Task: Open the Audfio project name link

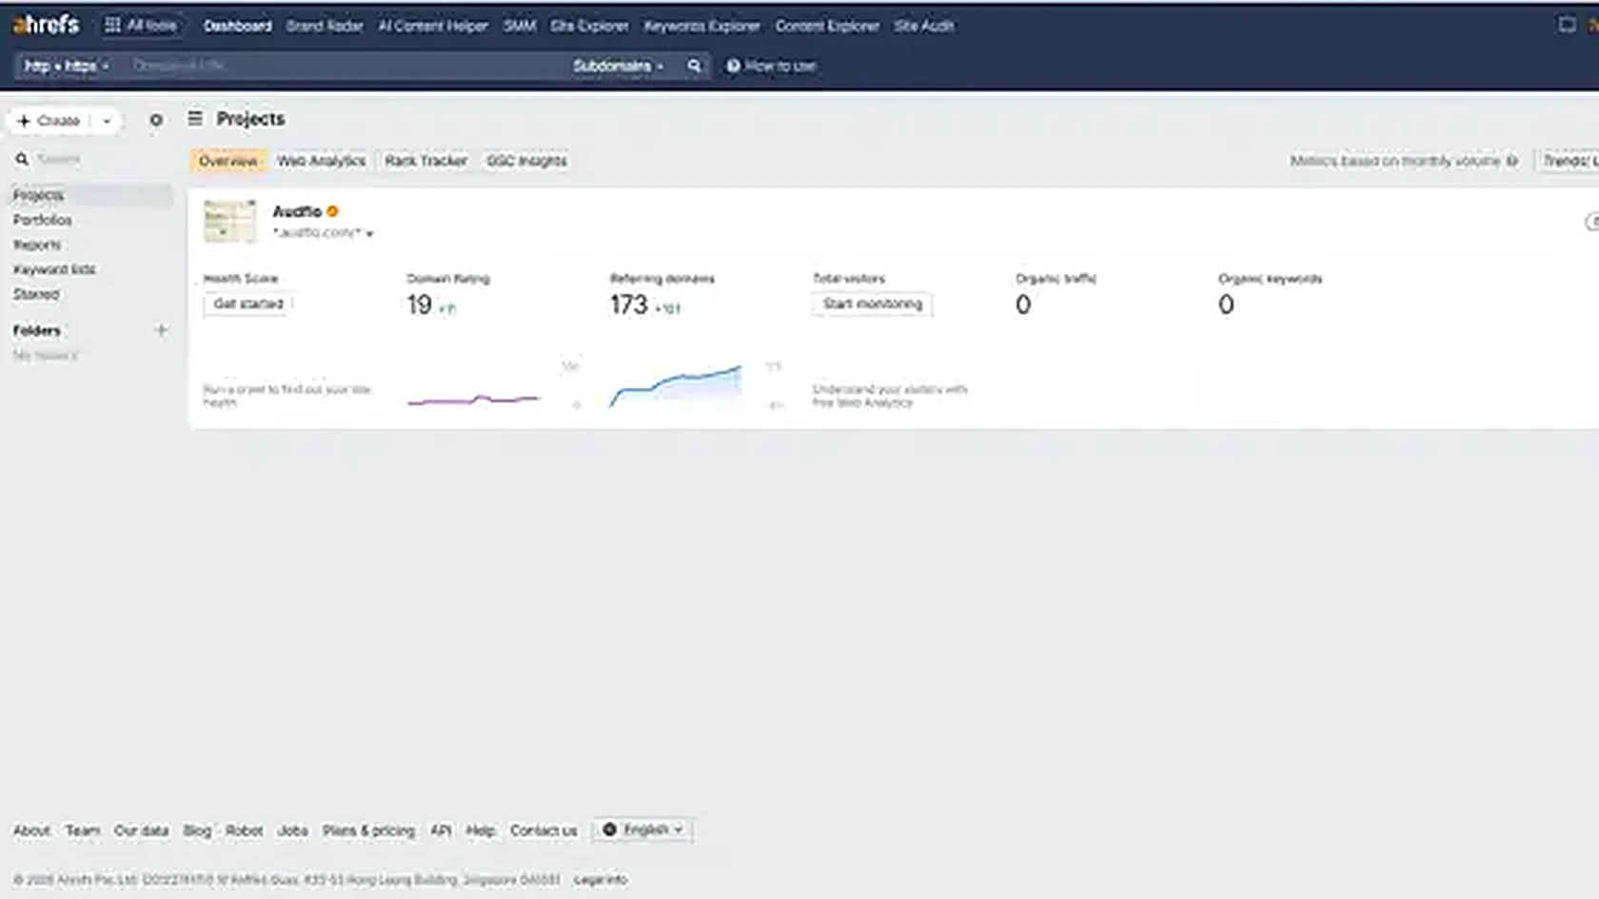Action: [x=297, y=211]
